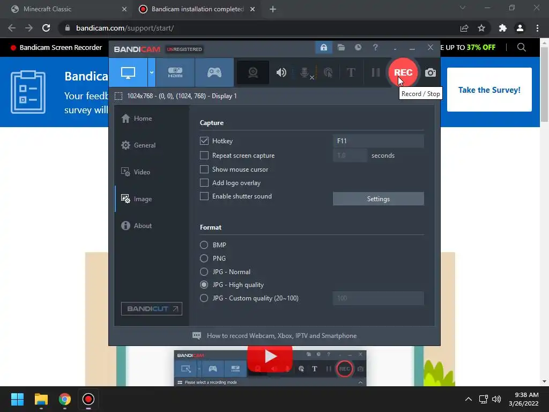Click the capture area selection rectangle icon

(x=118, y=96)
